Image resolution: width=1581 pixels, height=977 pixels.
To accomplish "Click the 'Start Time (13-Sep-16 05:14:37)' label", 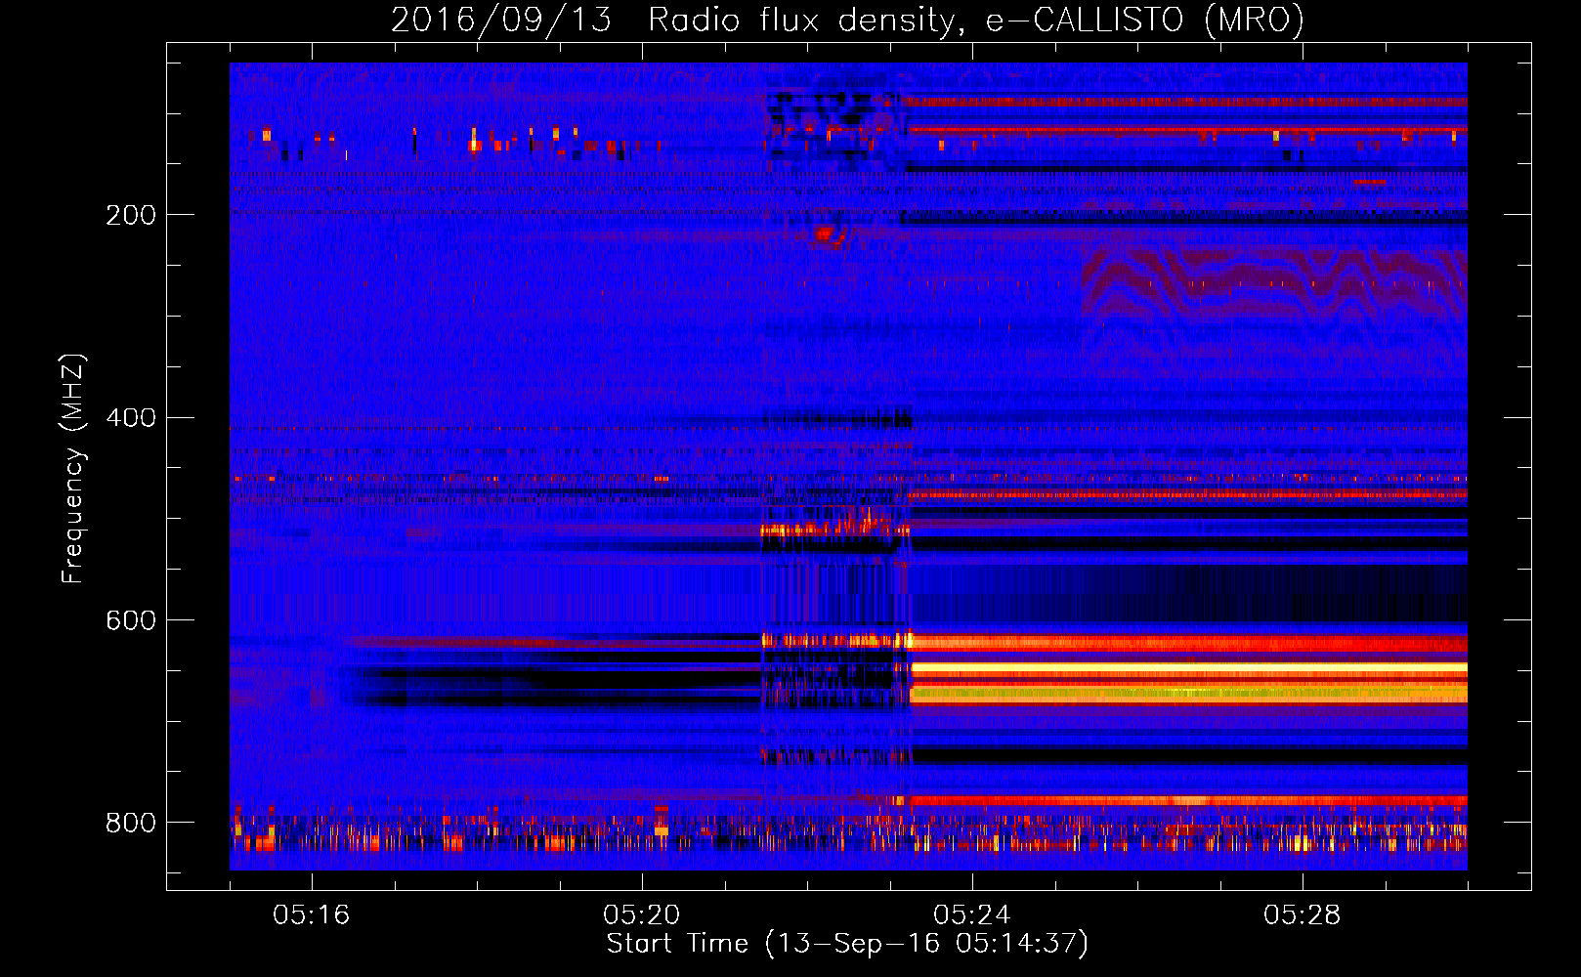I will [847, 944].
